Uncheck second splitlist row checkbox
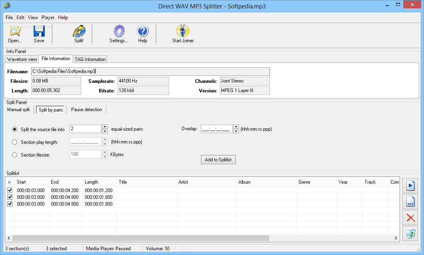Image resolution: width=424 pixels, height=255 pixels. coord(10,197)
